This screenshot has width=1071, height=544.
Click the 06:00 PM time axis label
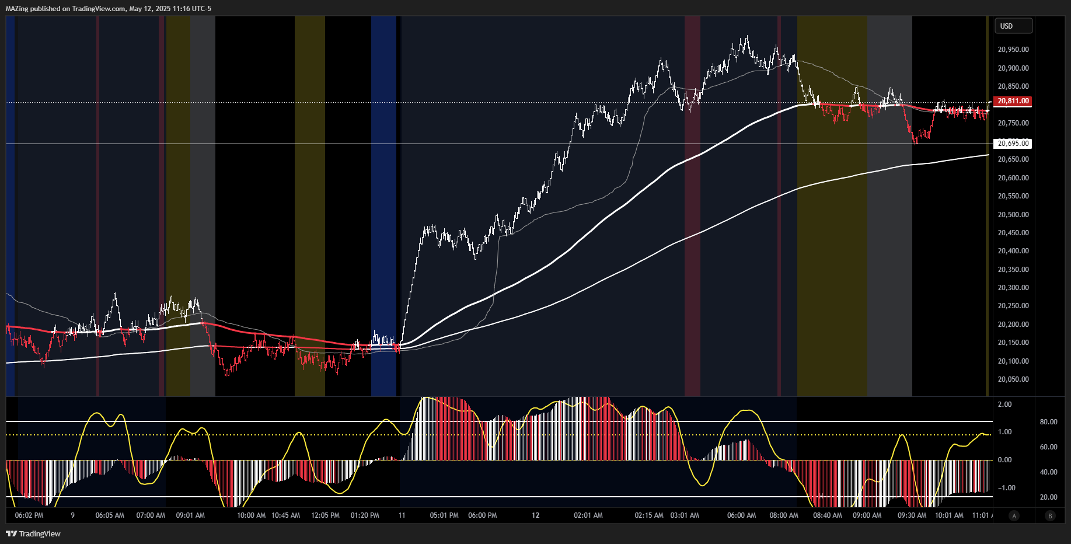tap(483, 515)
